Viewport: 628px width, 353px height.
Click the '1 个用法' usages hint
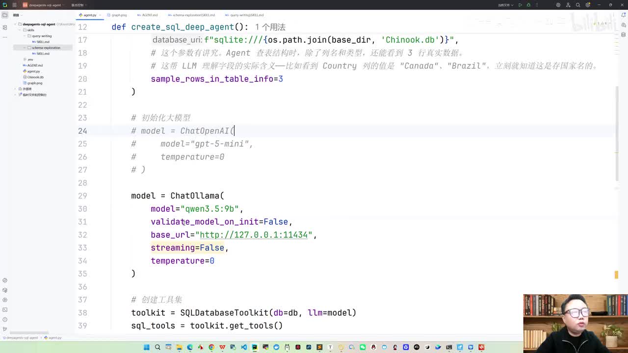pos(270,27)
